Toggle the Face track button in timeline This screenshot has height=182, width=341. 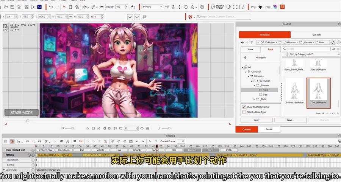pos(210,150)
